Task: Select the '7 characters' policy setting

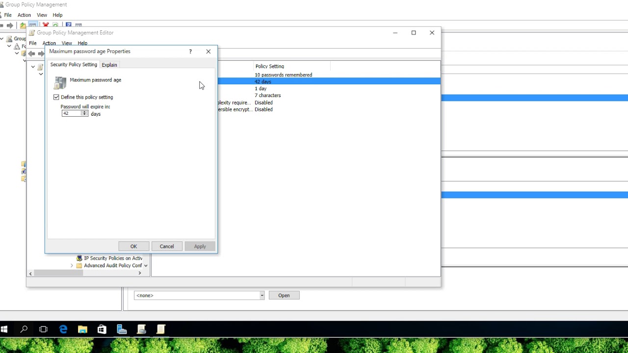Action: coord(267,96)
